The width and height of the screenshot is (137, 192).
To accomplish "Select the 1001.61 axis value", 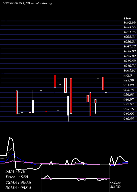I will coord(130,70).
